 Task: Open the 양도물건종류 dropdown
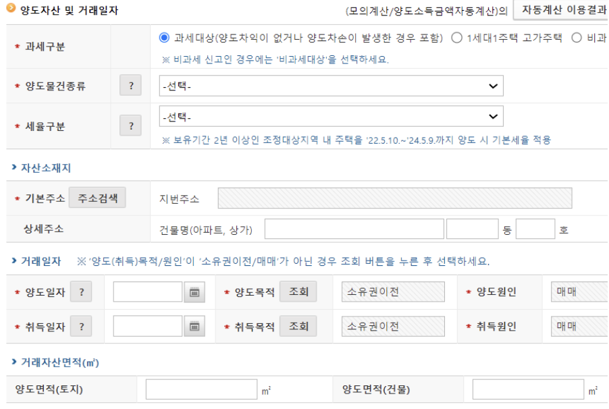point(331,86)
